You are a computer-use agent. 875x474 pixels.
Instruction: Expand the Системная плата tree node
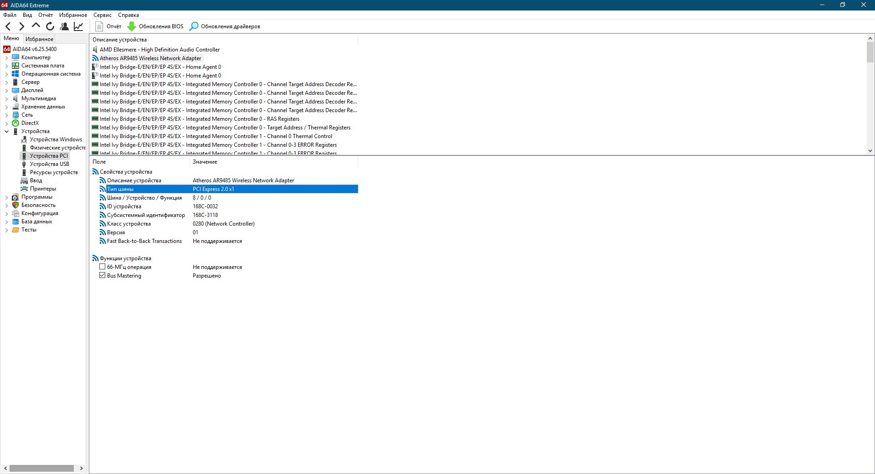(6, 66)
